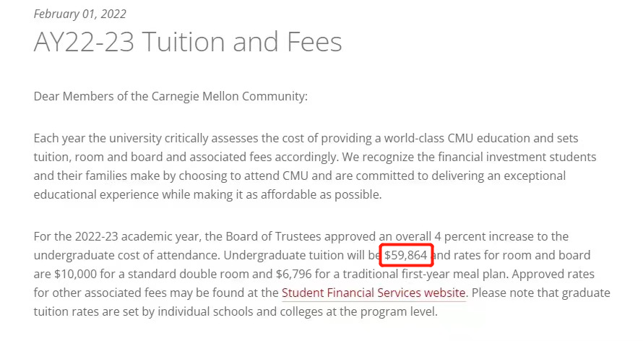This screenshot has height=341, width=643.
Task: Click the undergraduate cost of attendance phrase
Action: coord(126,255)
